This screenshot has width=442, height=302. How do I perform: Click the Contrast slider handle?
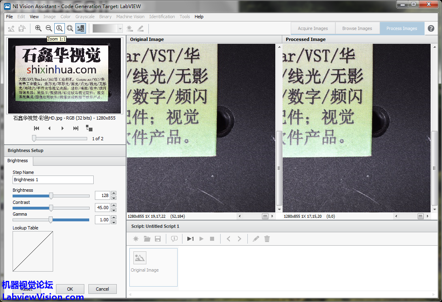click(x=51, y=208)
